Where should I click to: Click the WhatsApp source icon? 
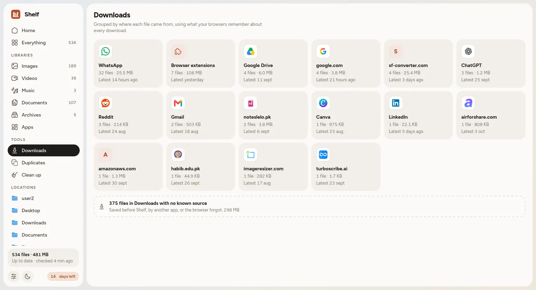(x=106, y=51)
